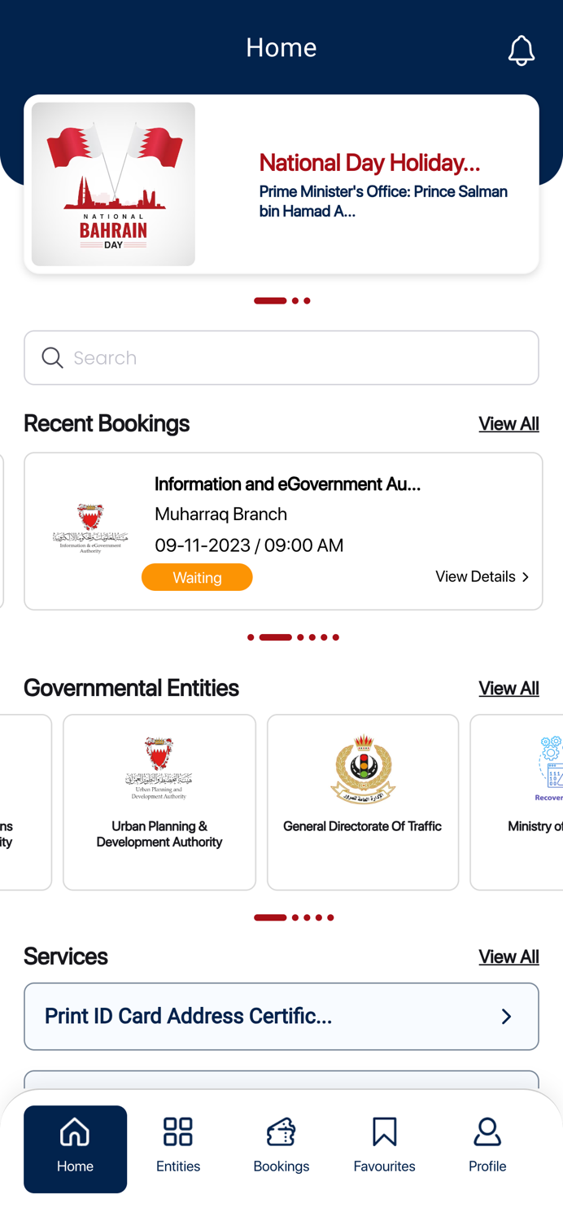This screenshot has height=1221, width=563.
Task: Tap the active carousel dot under banner
Action: click(x=268, y=300)
